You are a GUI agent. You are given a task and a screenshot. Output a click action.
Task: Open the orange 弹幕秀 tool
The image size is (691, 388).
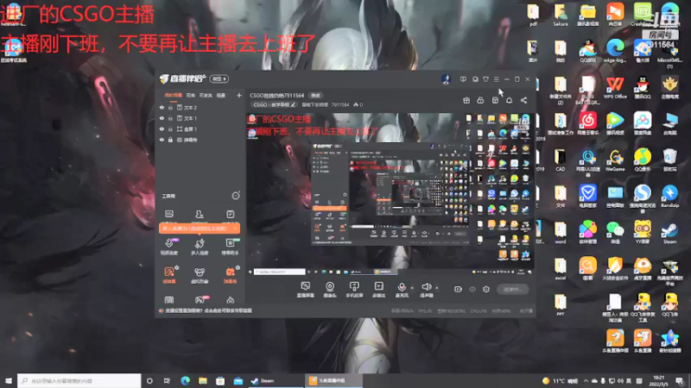click(x=230, y=275)
